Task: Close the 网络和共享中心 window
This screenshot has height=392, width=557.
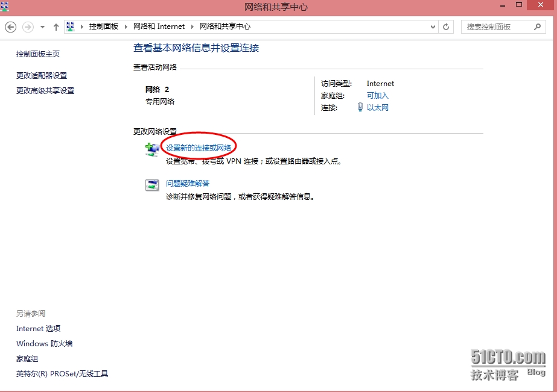Action: pyautogui.click(x=541, y=5)
